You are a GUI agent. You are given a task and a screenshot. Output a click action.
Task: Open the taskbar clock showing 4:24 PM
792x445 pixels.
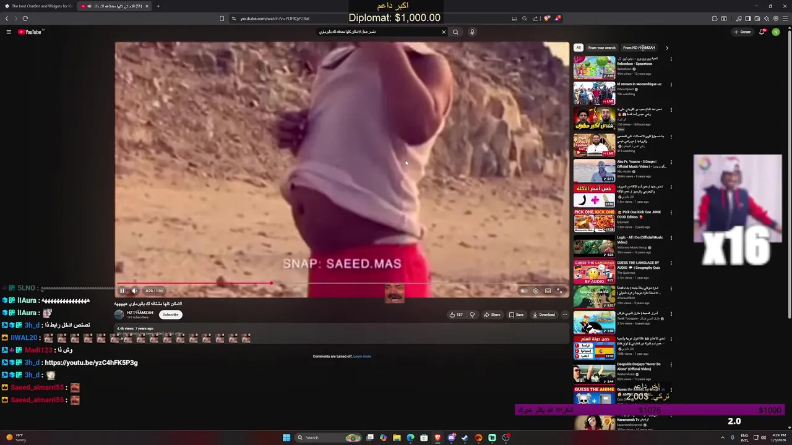click(x=778, y=438)
